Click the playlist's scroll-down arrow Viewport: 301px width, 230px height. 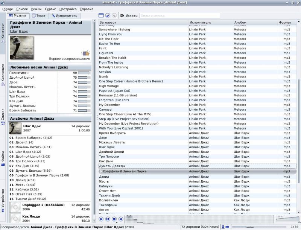[x=298, y=212]
